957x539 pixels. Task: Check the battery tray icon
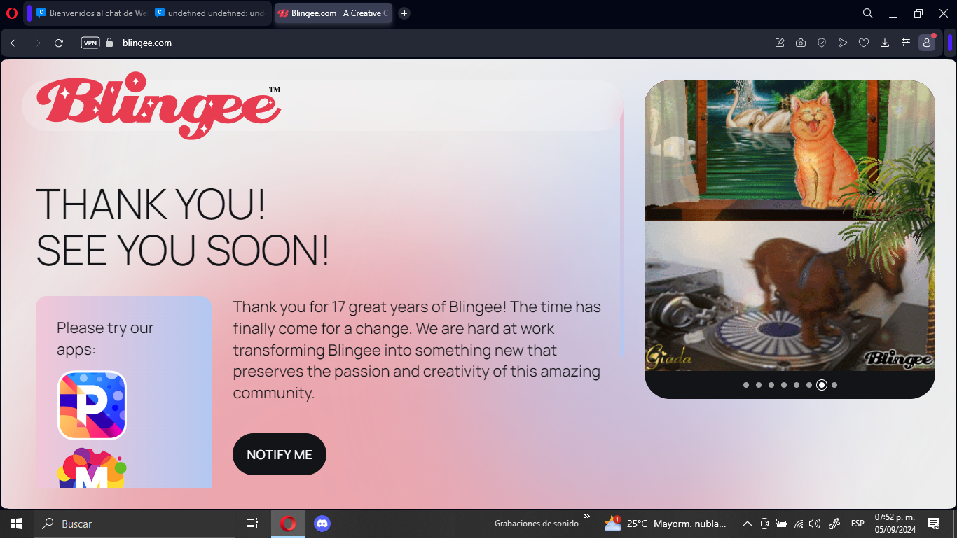coord(781,524)
